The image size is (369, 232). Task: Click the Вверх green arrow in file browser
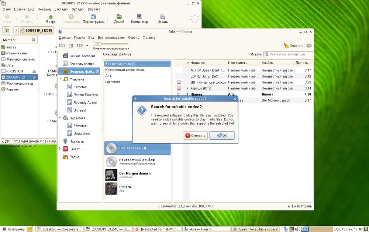click(51, 18)
